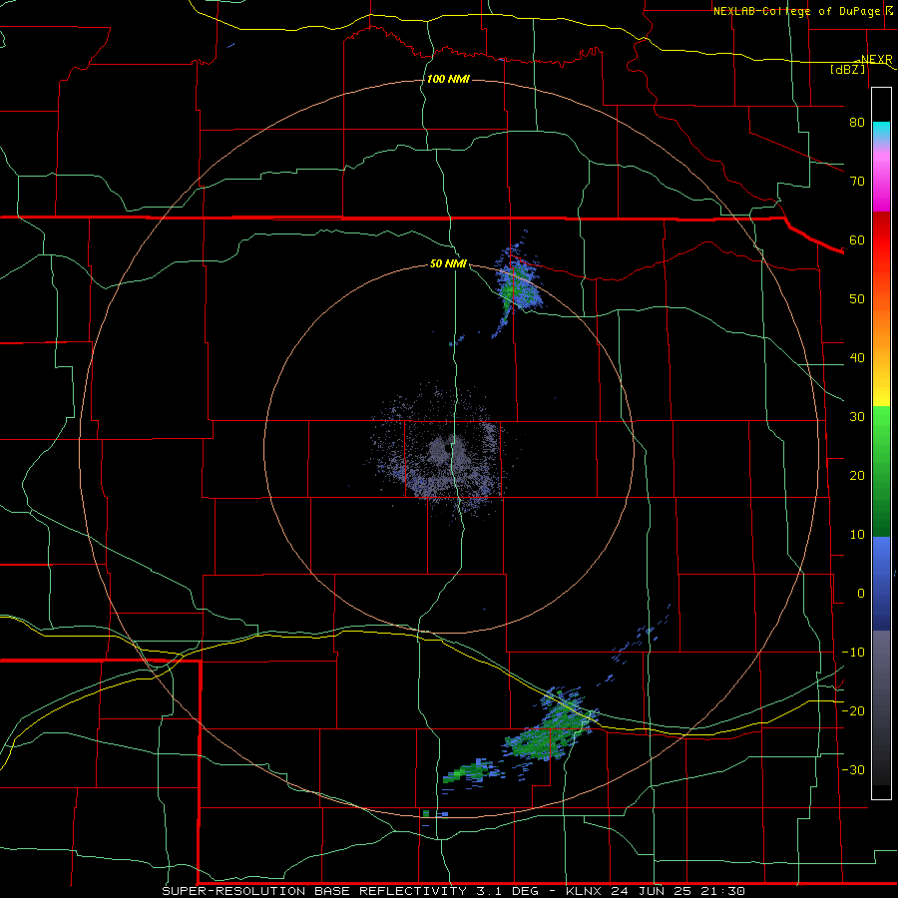This screenshot has width=898, height=898.
Task: Pick the red segment of the color bar
Action: click(881, 240)
